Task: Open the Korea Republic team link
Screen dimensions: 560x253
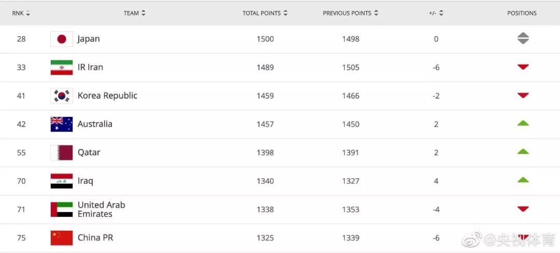Action: pyautogui.click(x=107, y=96)
